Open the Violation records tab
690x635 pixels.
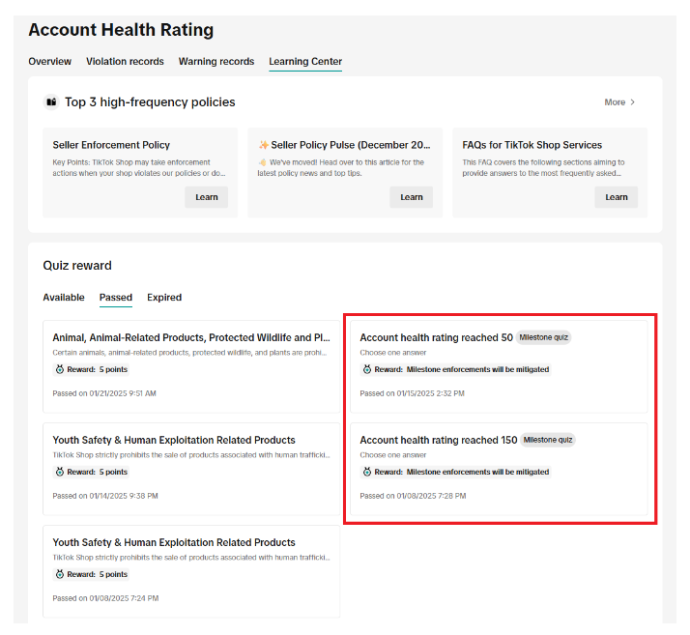125,62
